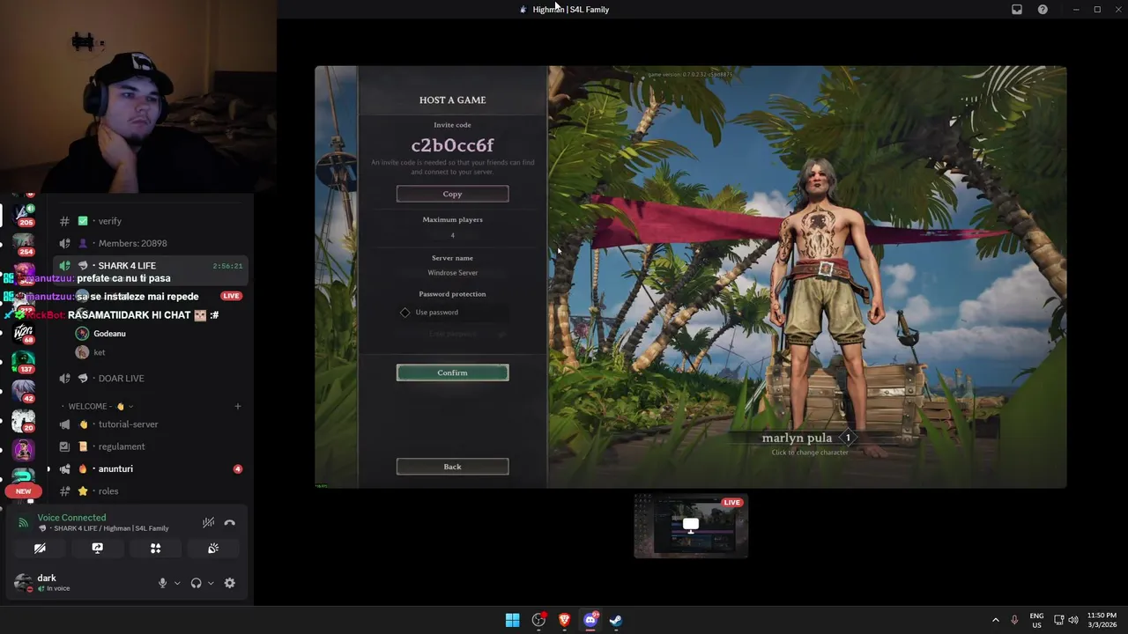The height and width of the screenshot is (634, 1128).
Task: Open Discord User Settings gear
Action: [230, 583]
